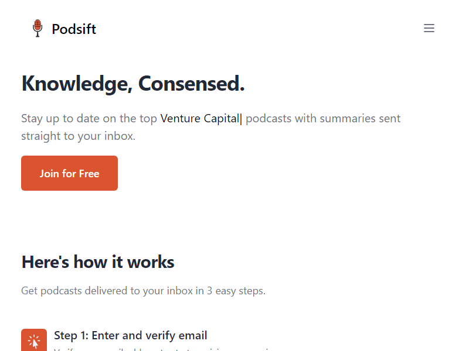Click the "Here's how it works" heading
Viewport: 469px width, 351px height.
(98, 261)
